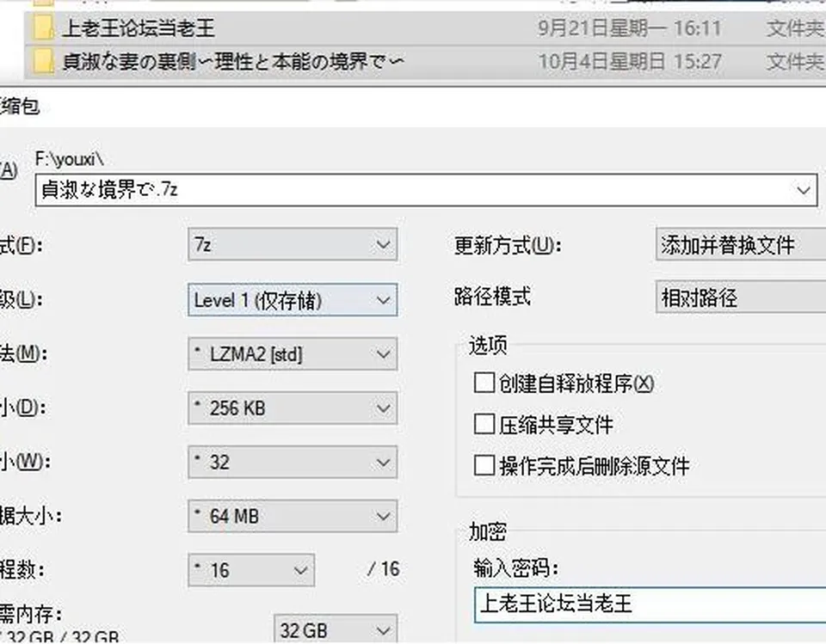Click the date 9月21日星期一 16:11

tap(630, 28)
